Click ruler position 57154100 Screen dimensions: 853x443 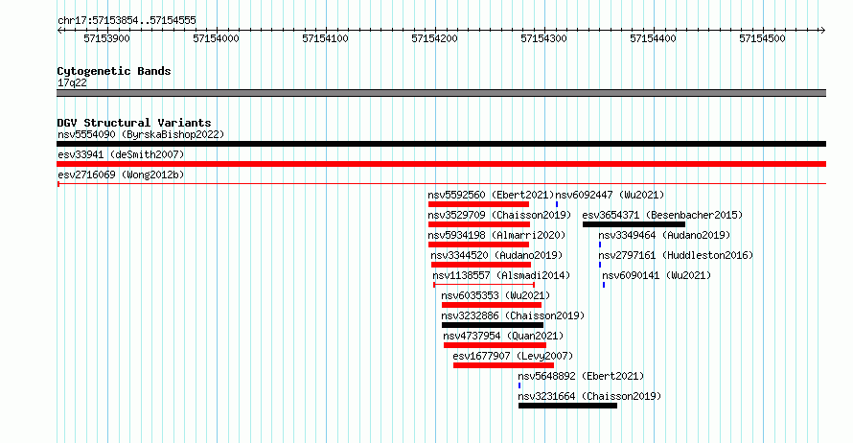326,38
